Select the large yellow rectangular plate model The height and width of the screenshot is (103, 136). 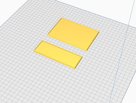73,34
